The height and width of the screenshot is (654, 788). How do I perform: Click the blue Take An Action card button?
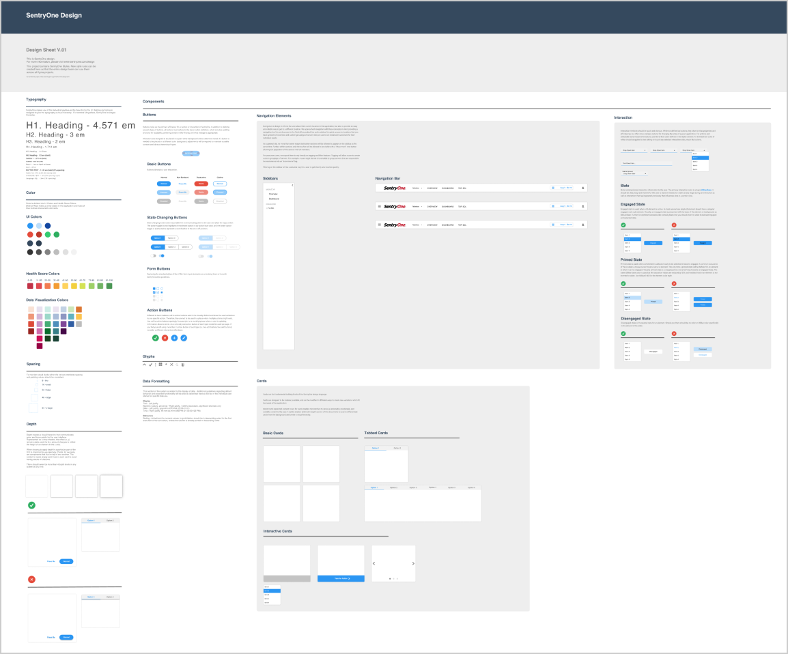coord(341,578)
